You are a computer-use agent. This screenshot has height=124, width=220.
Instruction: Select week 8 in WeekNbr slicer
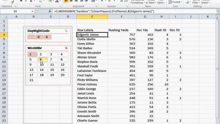(x=63, y=60)
